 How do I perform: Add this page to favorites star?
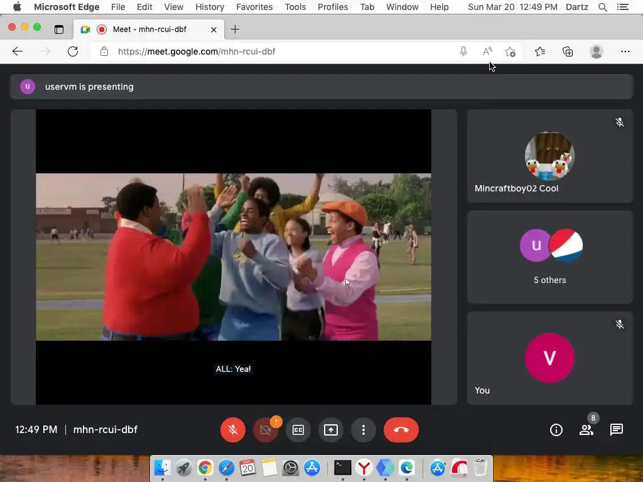(x=510, y=51)
